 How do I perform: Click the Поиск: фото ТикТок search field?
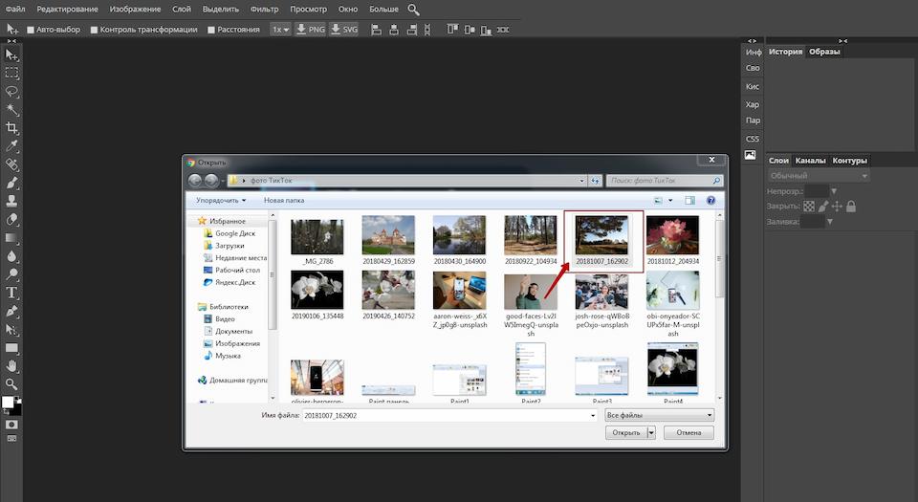[665, 181]
